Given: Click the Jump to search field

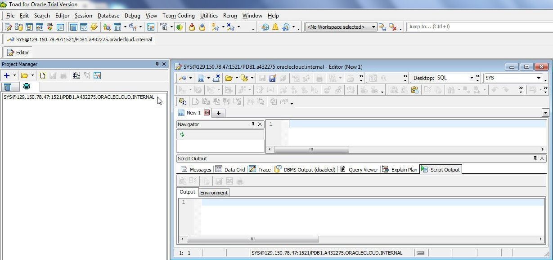Looking at the screenshot, I should point(479,26).
